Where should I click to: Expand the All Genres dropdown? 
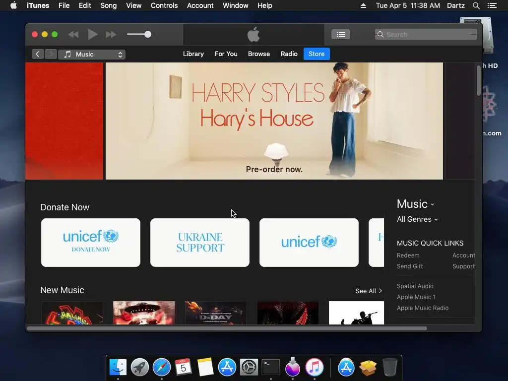[417, 219]
